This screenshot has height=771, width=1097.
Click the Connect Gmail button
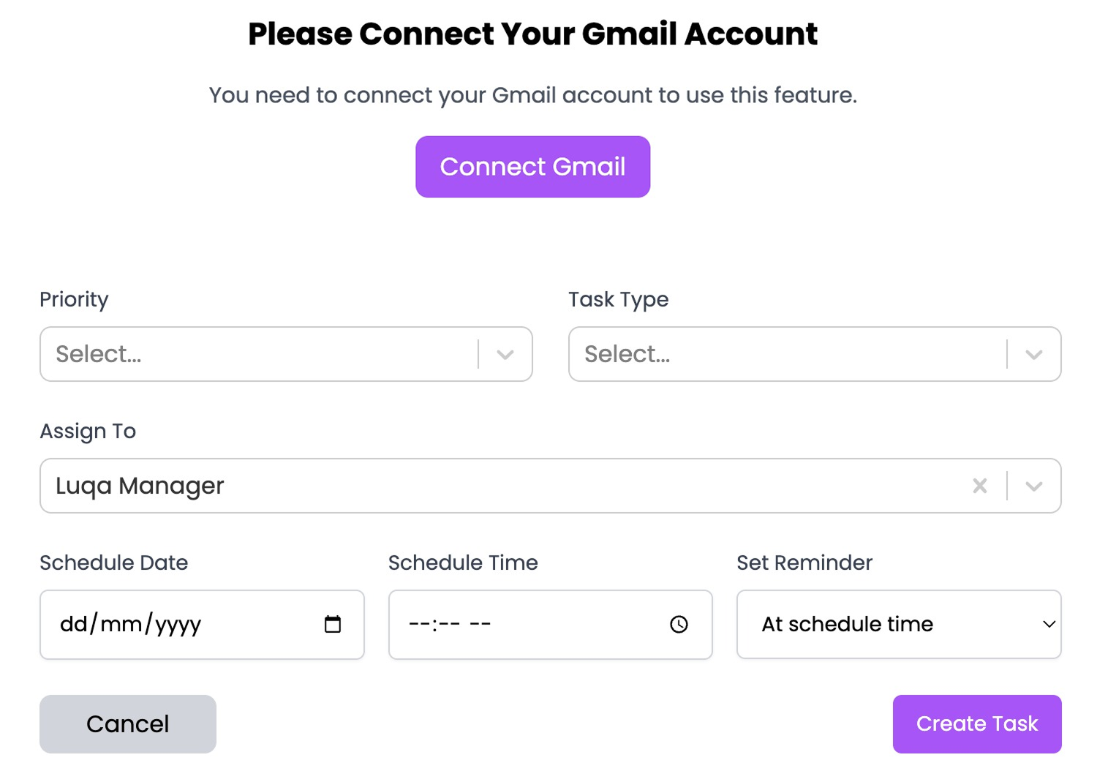(532, 167)
